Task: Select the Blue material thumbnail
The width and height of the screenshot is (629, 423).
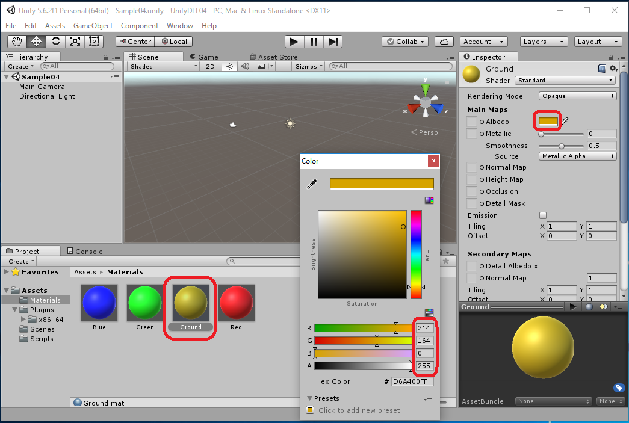Action: tap(99, 303)
